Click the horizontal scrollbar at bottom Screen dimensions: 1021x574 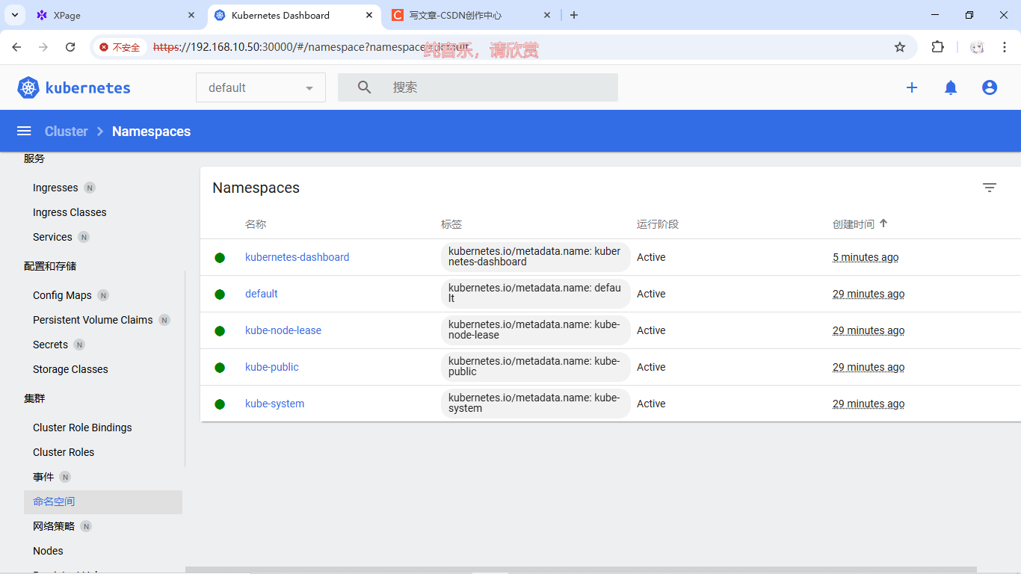[581, 570]
